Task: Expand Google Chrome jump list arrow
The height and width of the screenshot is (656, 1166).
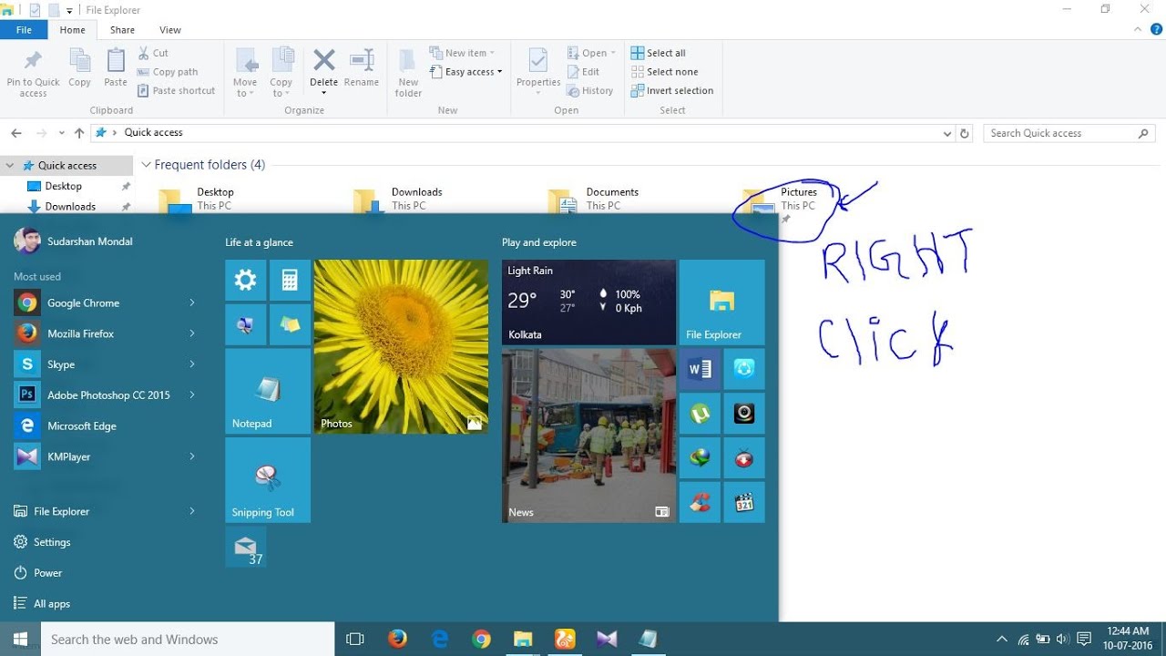Action: pos(192,302)
